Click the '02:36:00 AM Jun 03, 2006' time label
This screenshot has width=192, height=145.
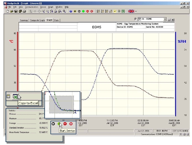(143, 123)
